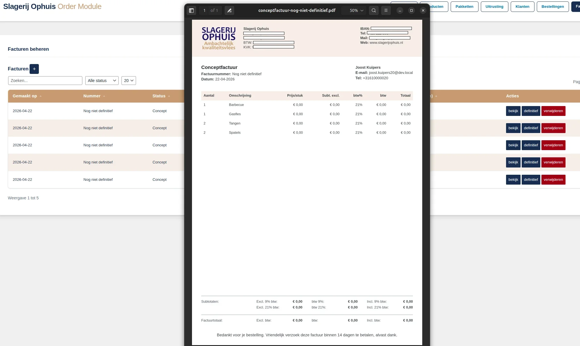The height and width of the screenshot is (346, 580).
Task: Click verwijderen in the fourth invoice row
Action: pos(553,162)
